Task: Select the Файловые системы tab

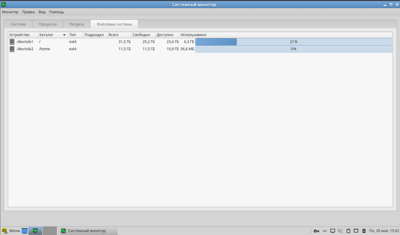Action: click(x=114, y=24)
